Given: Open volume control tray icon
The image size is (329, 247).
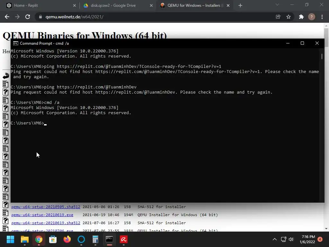Looking at the screenshot, I should 291,239.
